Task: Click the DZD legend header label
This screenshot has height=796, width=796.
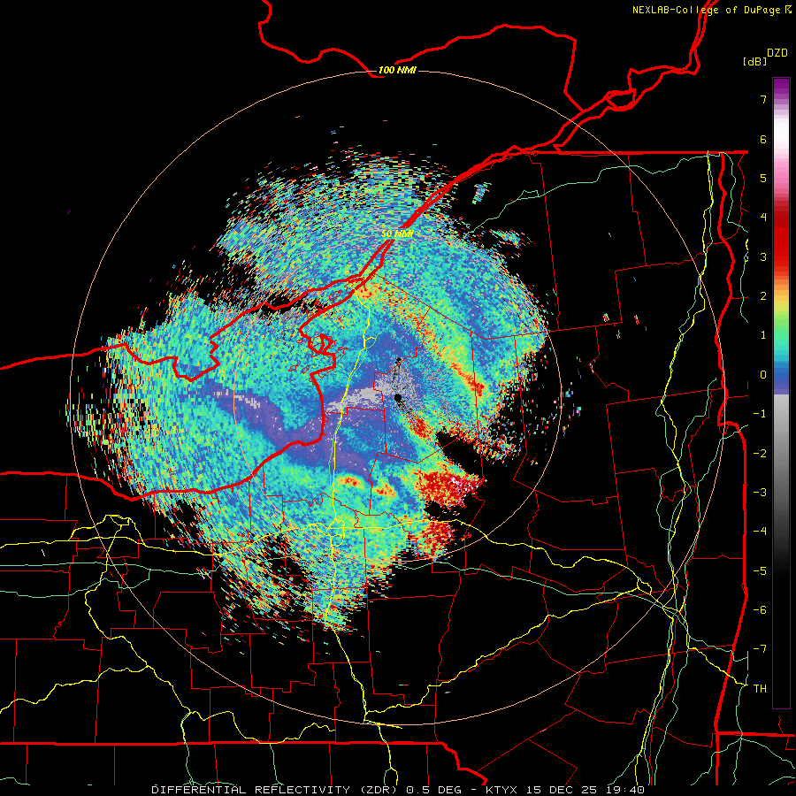Action: coord(777,53)
